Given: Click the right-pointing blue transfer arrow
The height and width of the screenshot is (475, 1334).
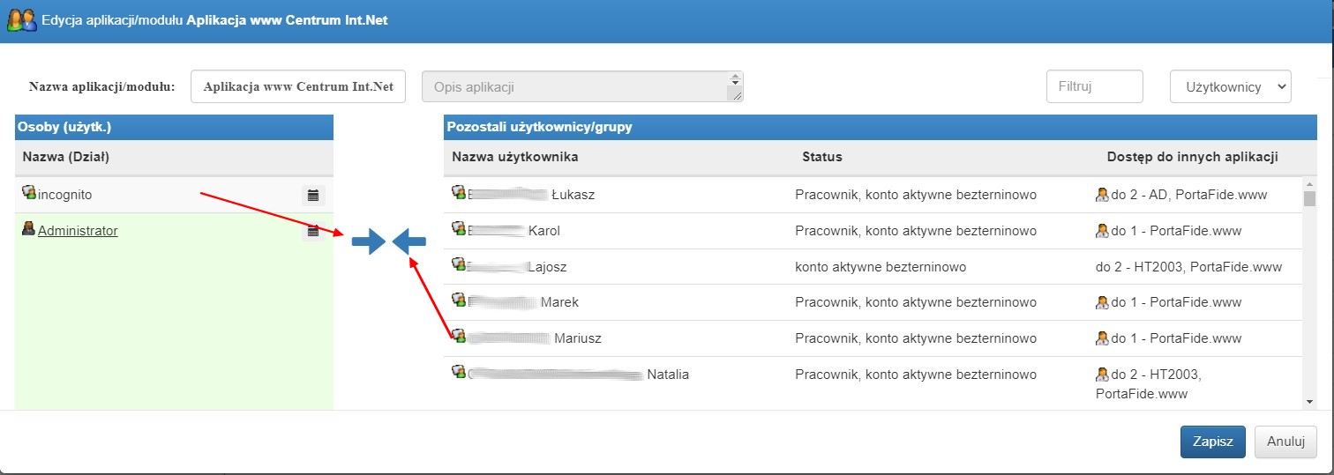Looking at the screenshot, I should click(x=369, y=241).
